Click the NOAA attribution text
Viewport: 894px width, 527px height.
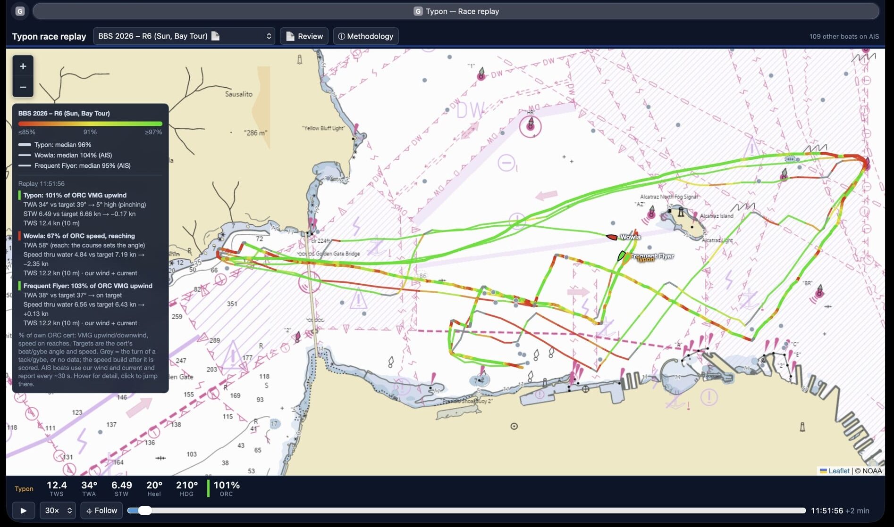pyautogui.click(x=872, y=470)
